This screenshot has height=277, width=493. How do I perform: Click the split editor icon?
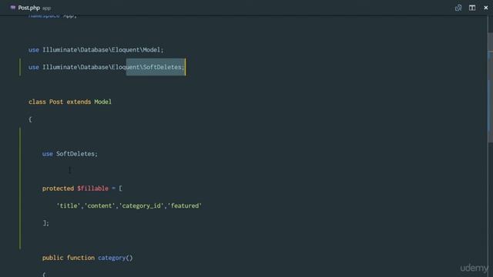(x=472, y=8)
